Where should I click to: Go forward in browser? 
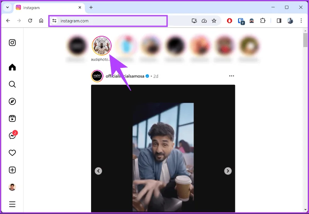pos(19,21)
